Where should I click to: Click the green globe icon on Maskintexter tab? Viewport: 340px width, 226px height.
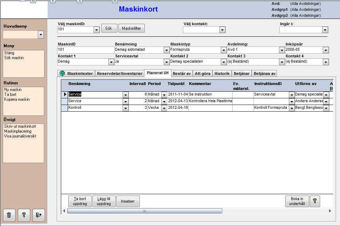[x=62, y=73]
